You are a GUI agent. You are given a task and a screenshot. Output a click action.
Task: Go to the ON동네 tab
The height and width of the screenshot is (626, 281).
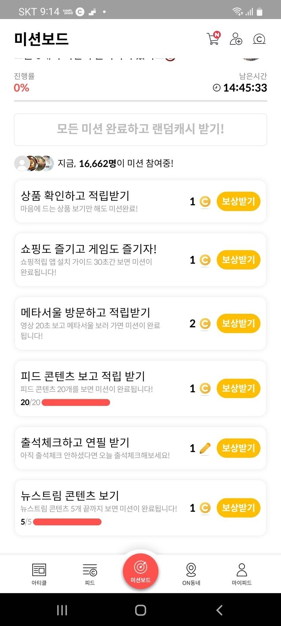[x=191, y=574]
